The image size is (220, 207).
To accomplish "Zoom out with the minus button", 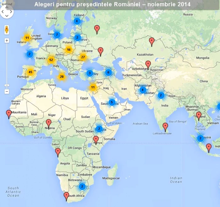I will [7, 92].
